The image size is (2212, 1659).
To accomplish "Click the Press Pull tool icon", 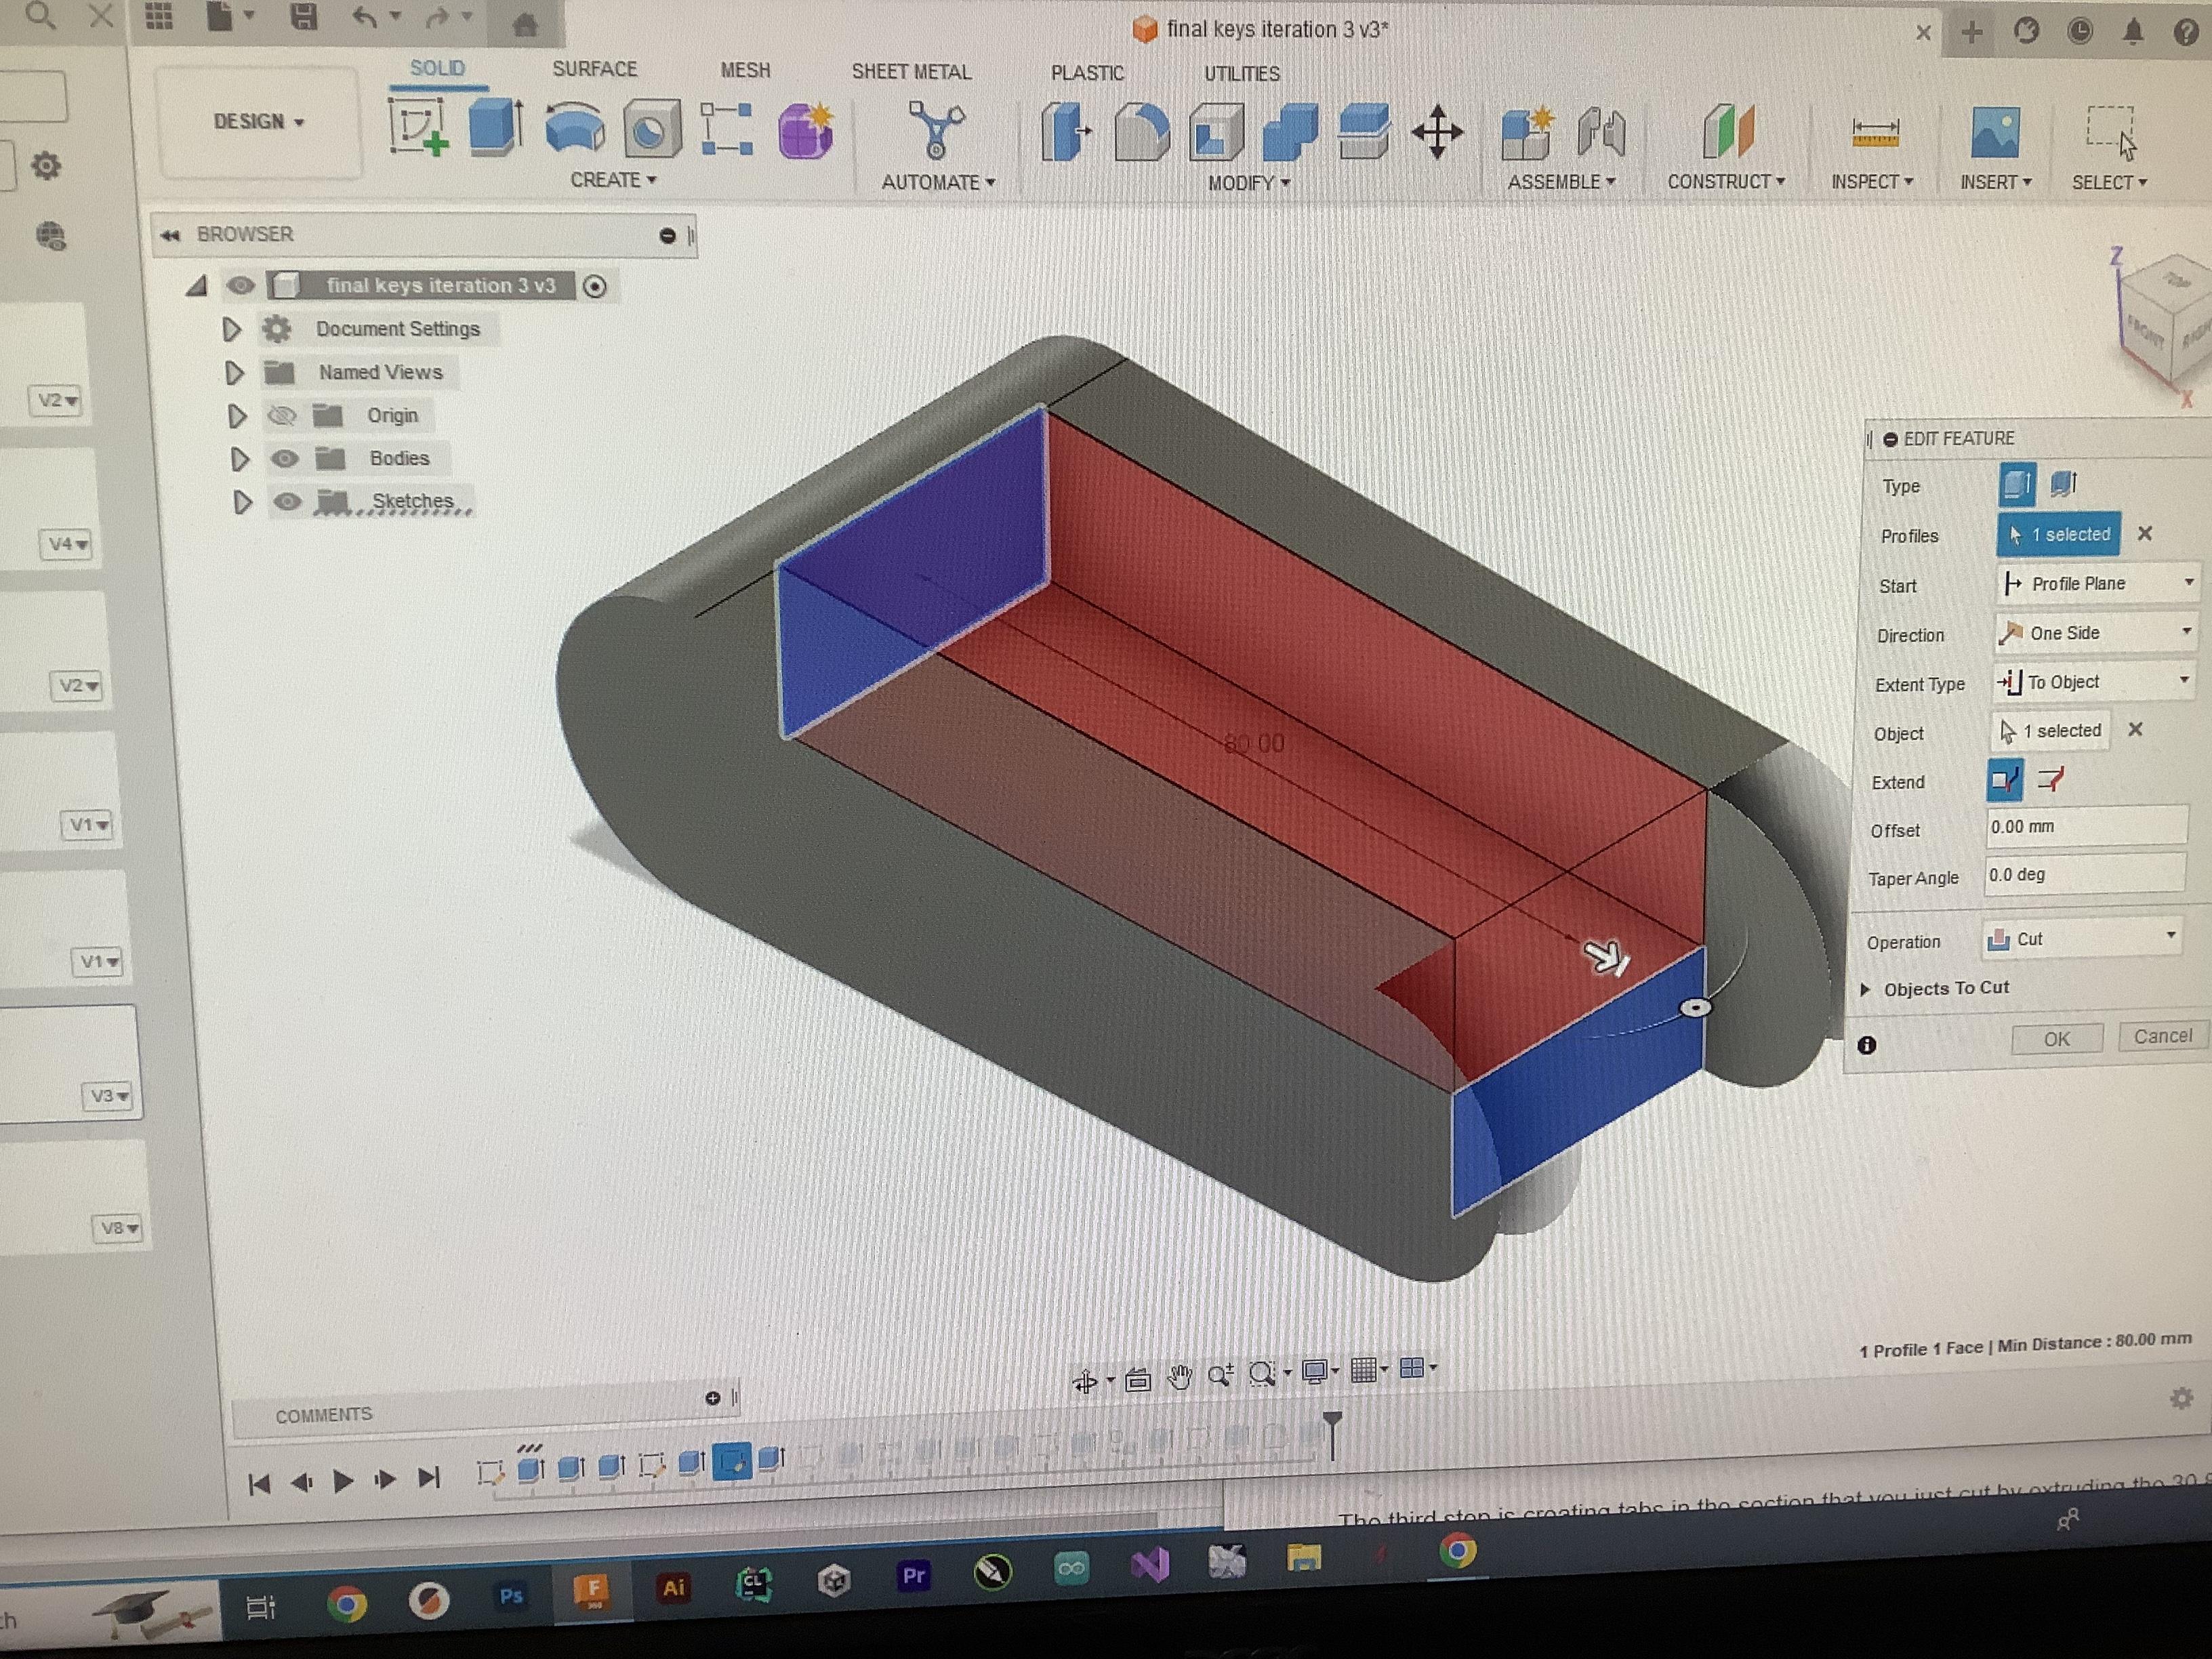I will tap(1064, 132).
